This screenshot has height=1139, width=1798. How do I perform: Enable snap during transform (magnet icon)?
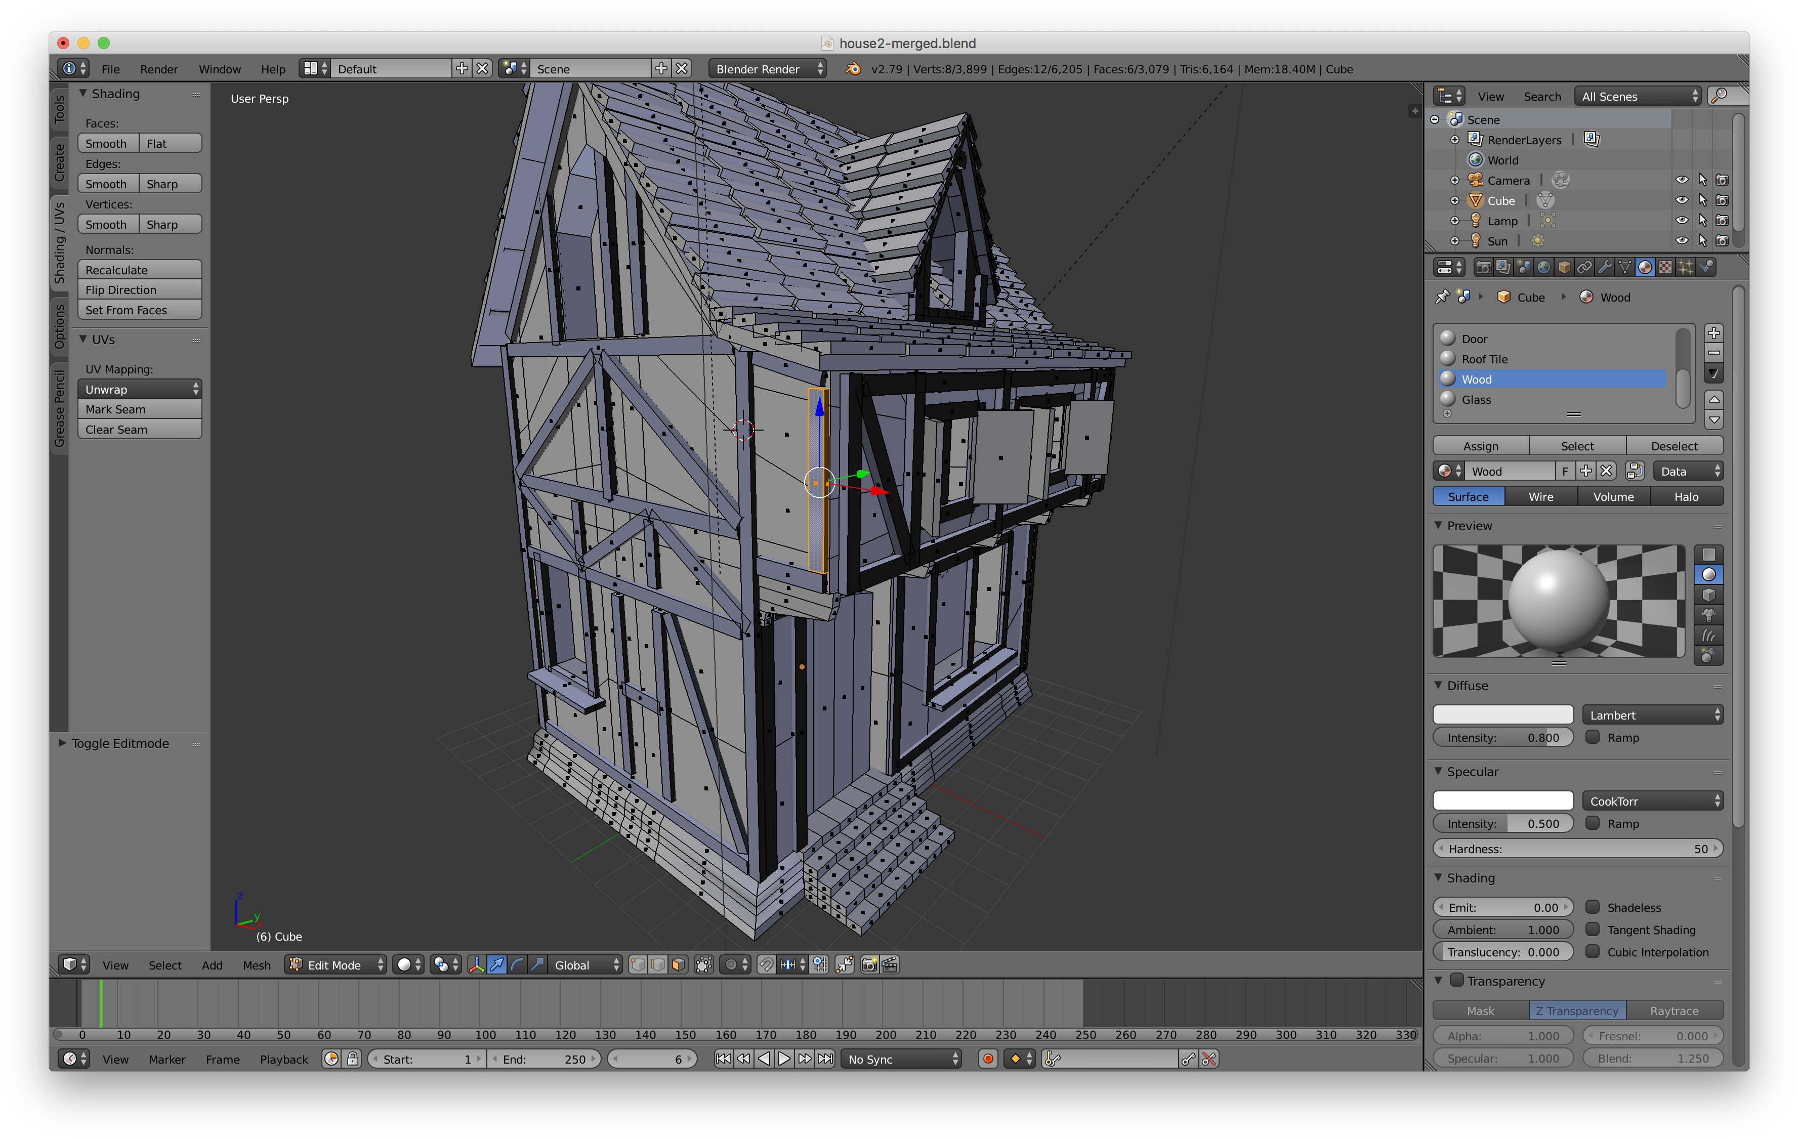[x=766, y=964]
